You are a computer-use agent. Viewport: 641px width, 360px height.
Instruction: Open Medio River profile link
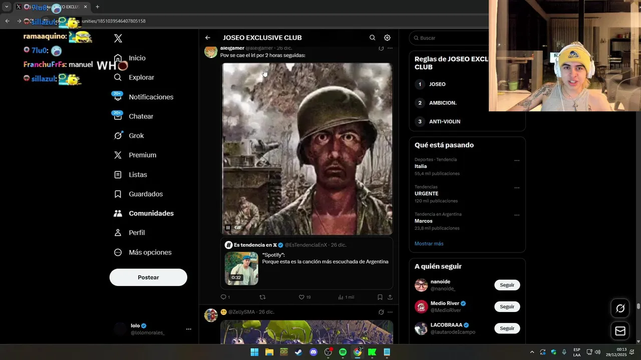[445, 303]
